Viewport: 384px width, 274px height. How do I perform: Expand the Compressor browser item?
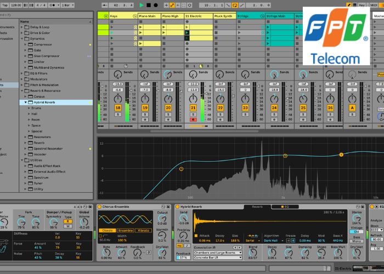[30, 44]
